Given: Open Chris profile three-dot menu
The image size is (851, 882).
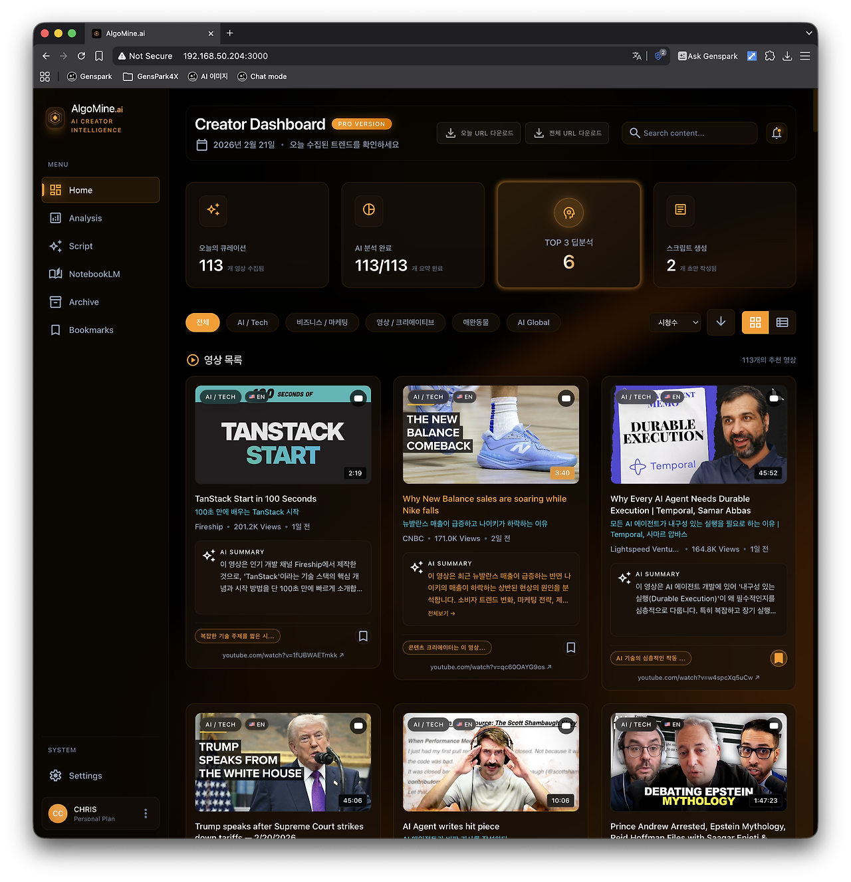Looking at the screenshot, I should point(146,813).
